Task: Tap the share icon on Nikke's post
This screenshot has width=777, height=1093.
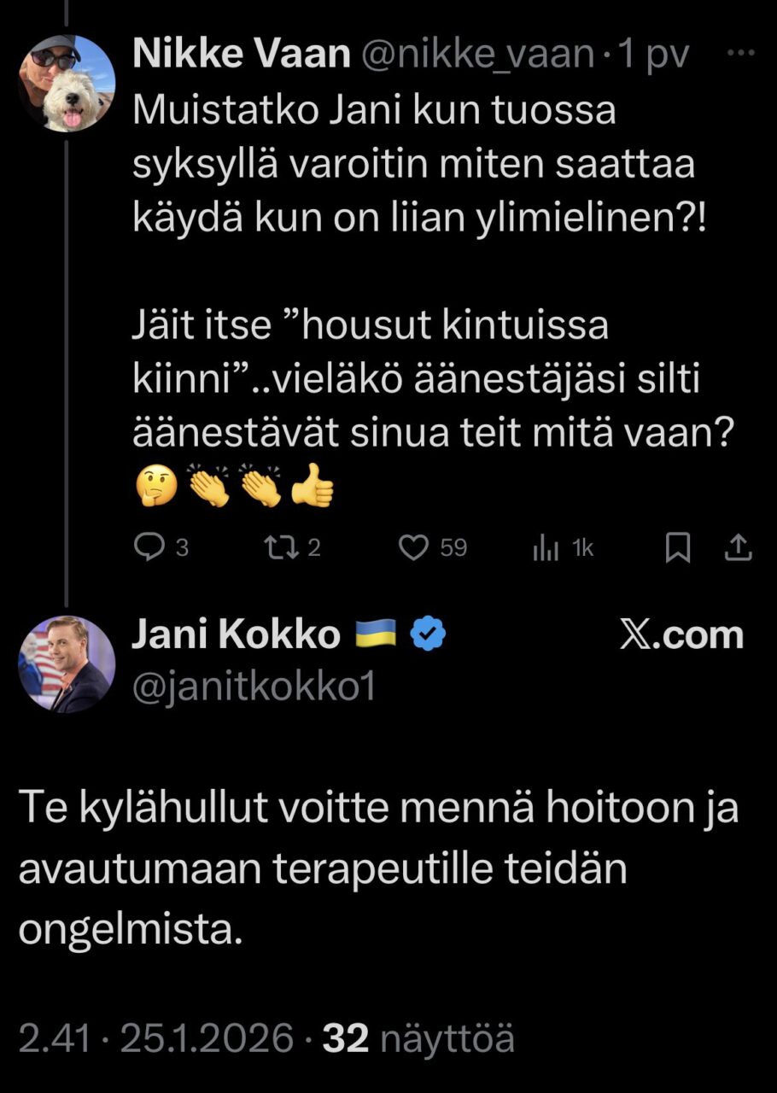Action: tap(737, 548)
